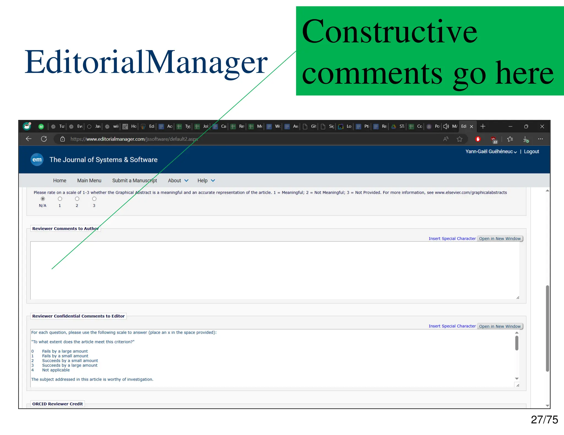Screen dimensions: 564x435
Task: Open editor comments in new window
Action: click(x=500, y=326)
